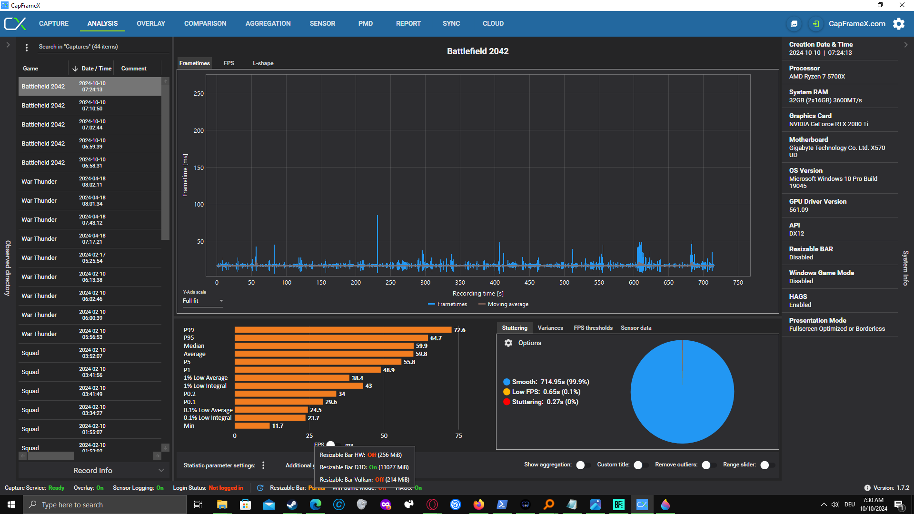Open Steam from the taskbar
This screenshot has width=914, height=514.
(292, 504)
